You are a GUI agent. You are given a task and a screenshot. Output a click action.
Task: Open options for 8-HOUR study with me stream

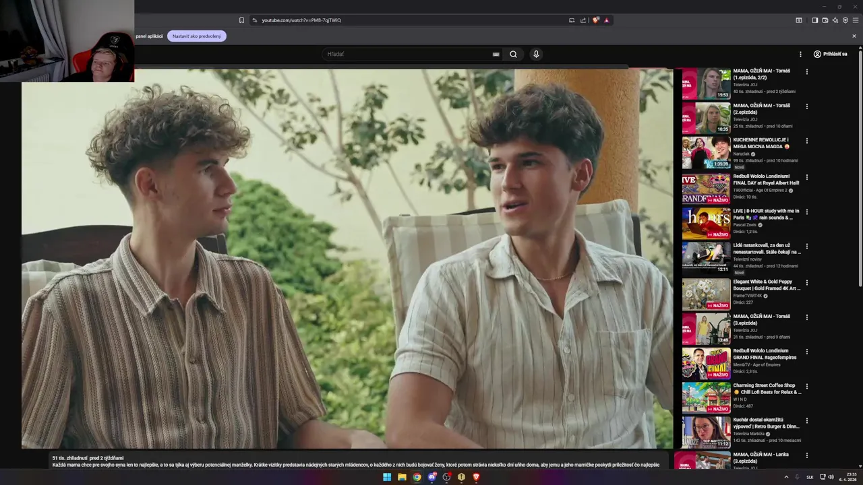point(806,212)
